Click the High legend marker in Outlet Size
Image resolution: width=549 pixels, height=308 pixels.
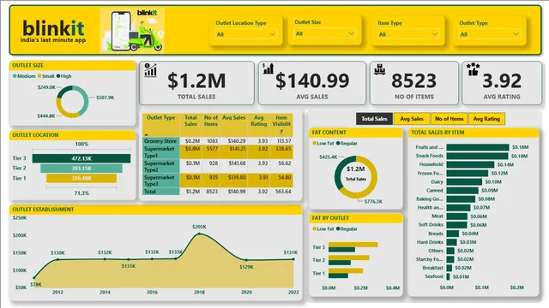pyautogui.click(x=58, y=76)
